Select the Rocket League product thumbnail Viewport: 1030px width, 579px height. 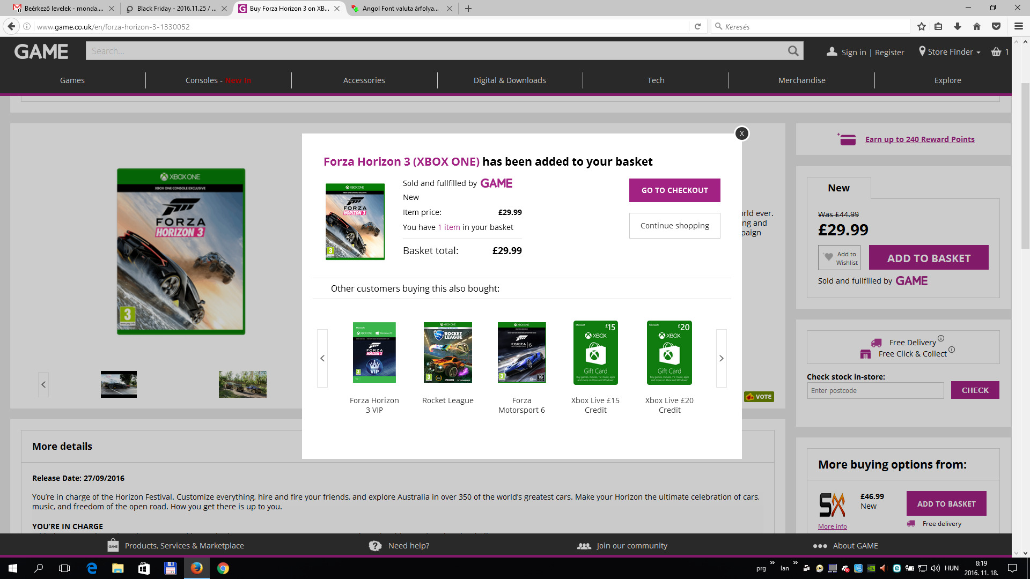coord(447,352)
